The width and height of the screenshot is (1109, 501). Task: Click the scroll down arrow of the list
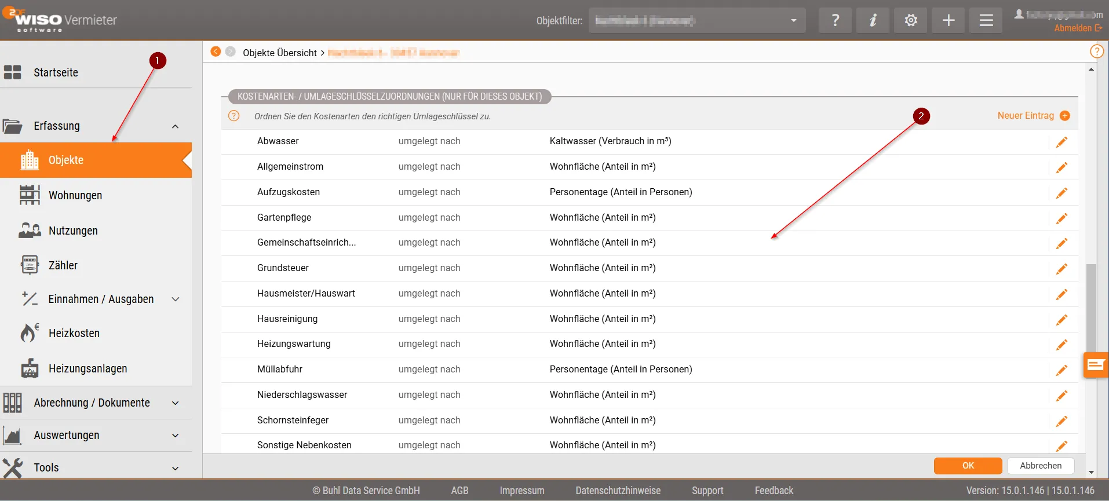point(1091,473)
